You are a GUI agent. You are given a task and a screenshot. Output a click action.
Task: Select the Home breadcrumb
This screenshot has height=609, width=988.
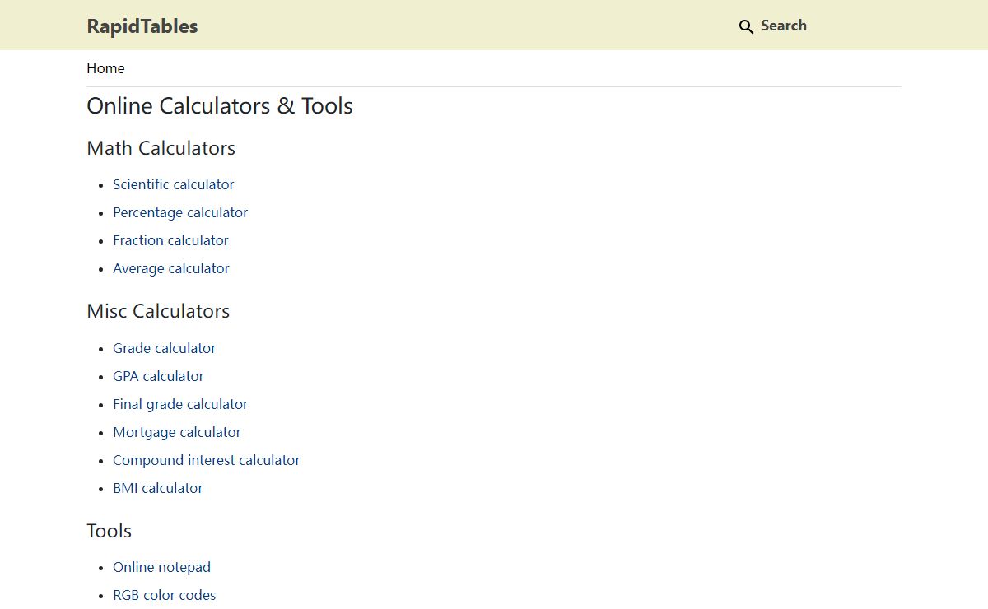(105, 68)
